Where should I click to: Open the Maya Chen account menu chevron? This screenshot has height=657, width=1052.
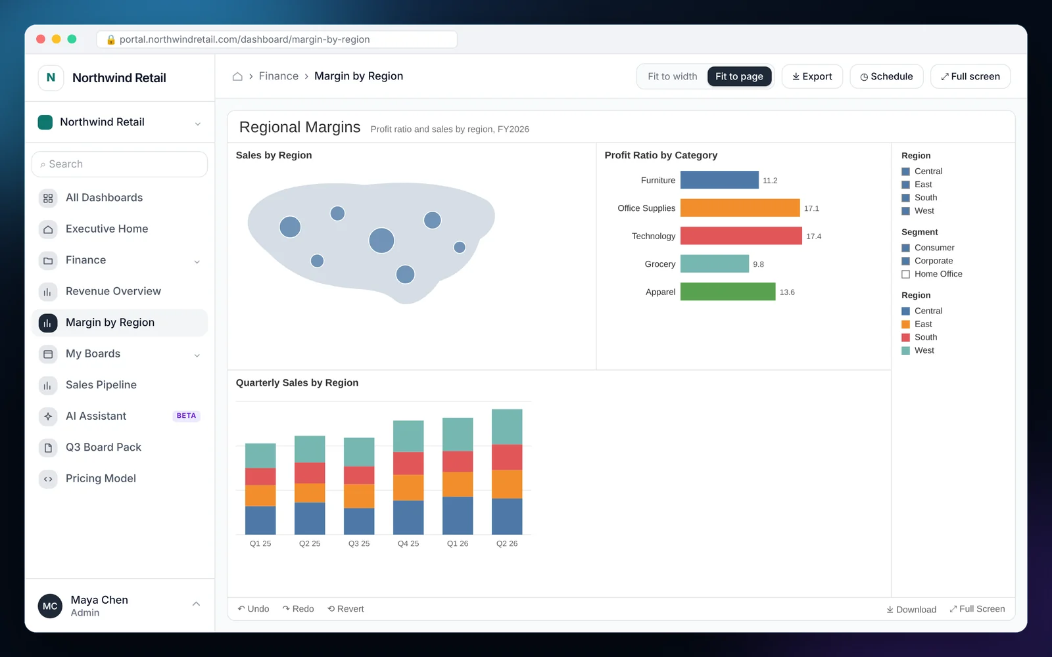pyautogui.click(x=196, y=604)
